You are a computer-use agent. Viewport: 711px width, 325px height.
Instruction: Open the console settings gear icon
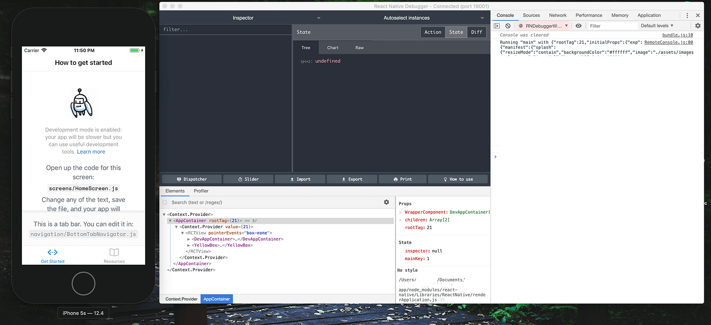[x=697, y=25]
